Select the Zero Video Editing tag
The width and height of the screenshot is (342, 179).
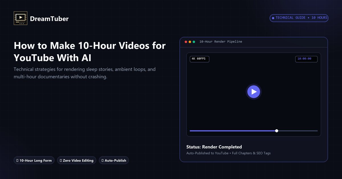(77, 160)
